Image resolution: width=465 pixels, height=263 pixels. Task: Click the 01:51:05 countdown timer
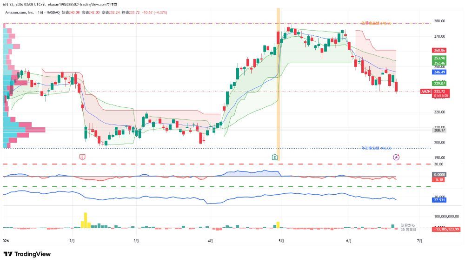pos(441,96)
